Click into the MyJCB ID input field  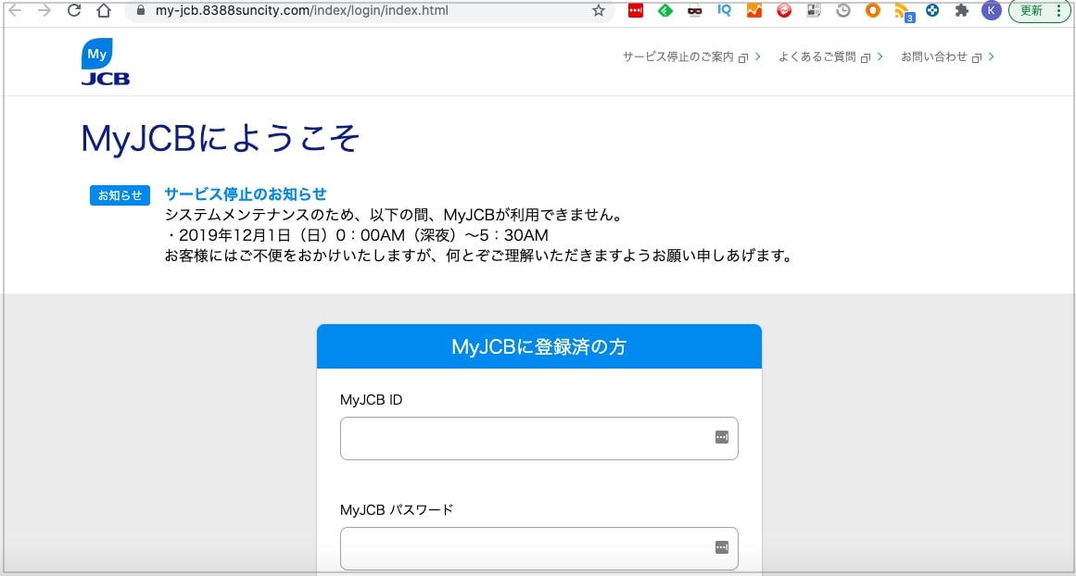524,438
